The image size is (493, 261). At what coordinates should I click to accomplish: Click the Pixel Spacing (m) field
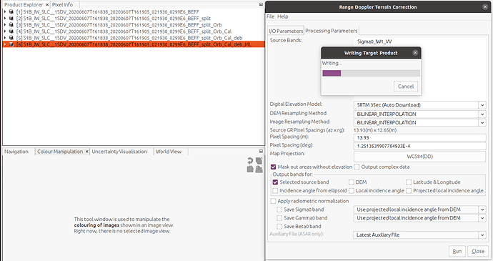tap(419, 137)
